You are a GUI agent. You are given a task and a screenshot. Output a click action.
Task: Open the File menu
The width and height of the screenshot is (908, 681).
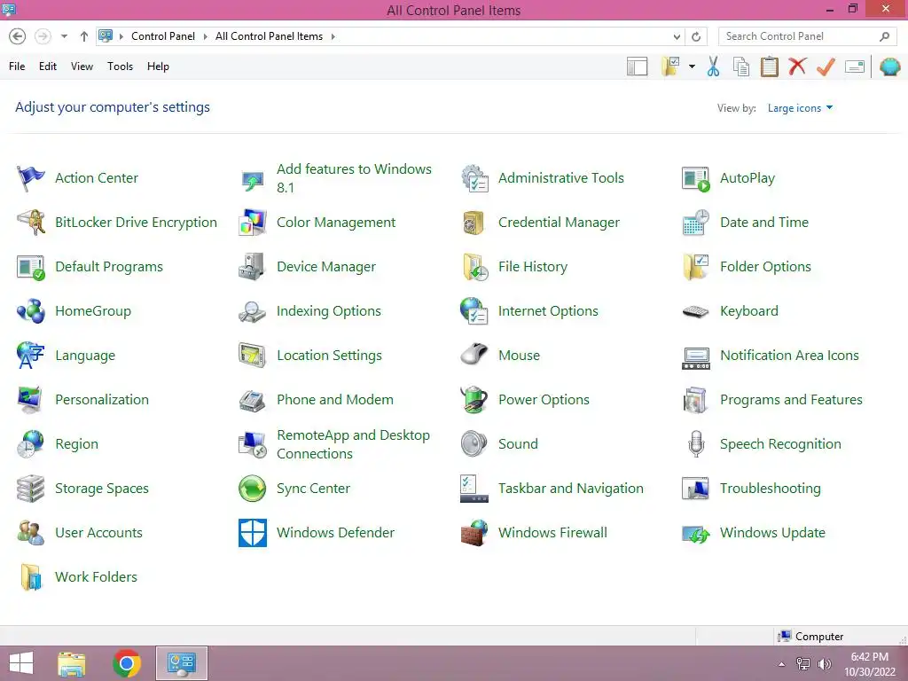[x=17, y=67]
